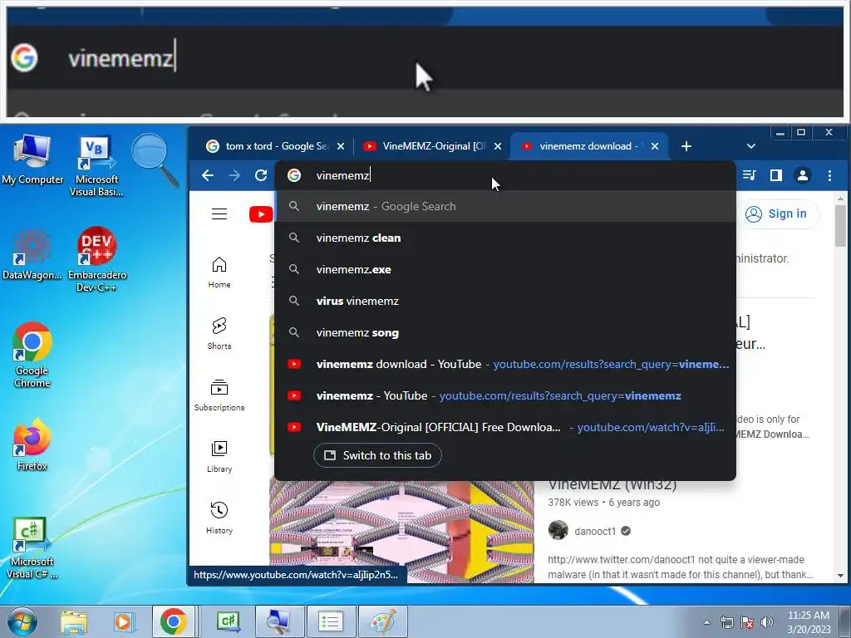Open Library in the YouTube sidebar
Image resolution: width=851 pixels, height=638 pixels.
pos(219,456)
